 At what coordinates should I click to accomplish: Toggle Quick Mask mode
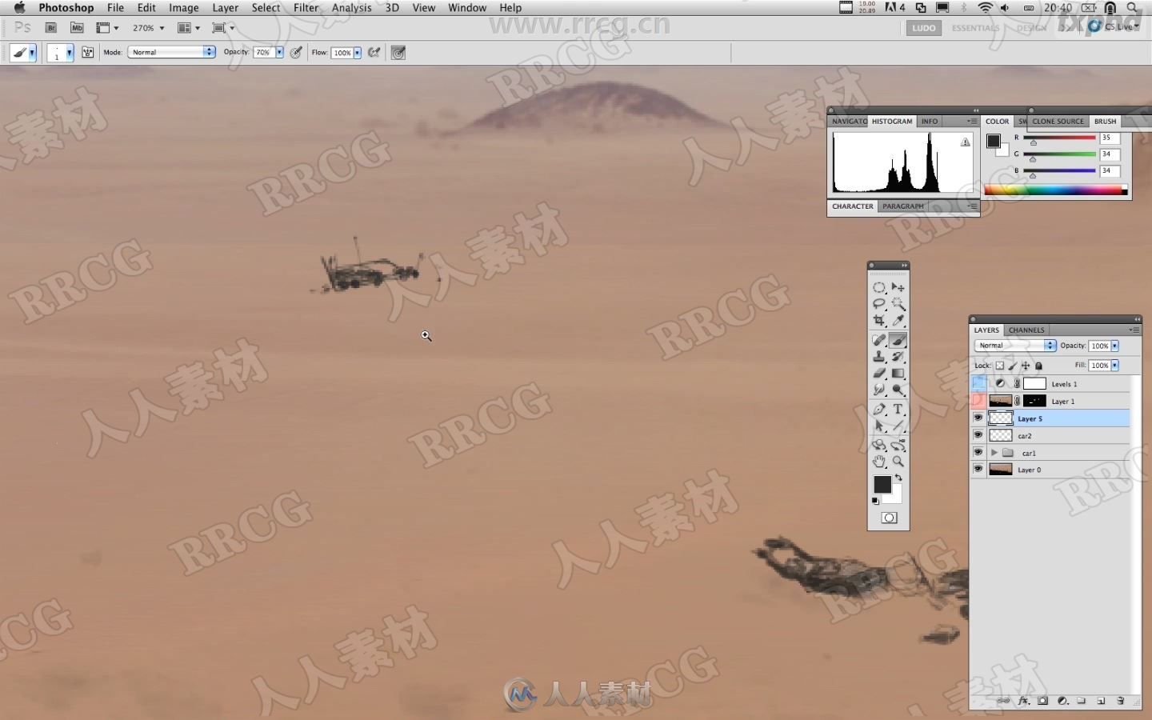[889, 518]
